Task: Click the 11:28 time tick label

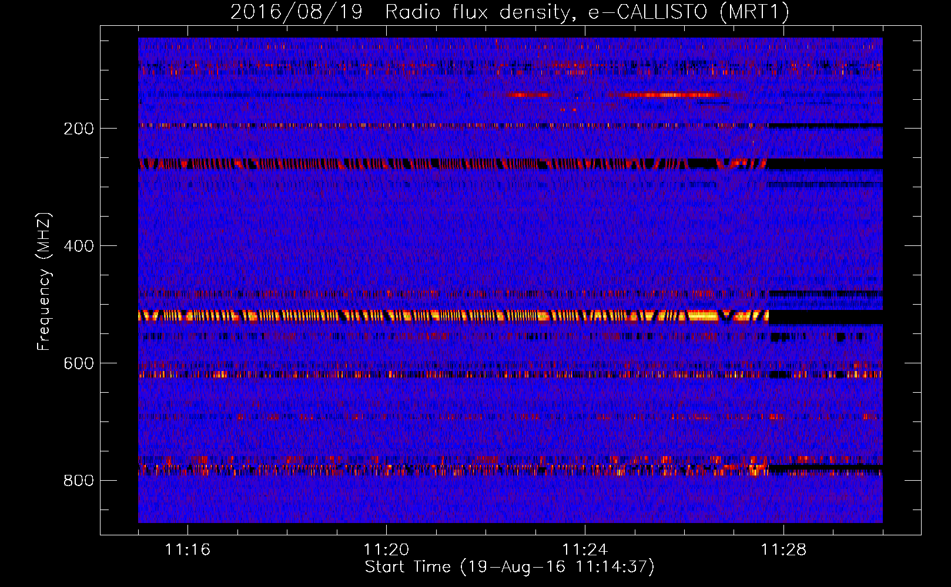Action: coord(783,549)
